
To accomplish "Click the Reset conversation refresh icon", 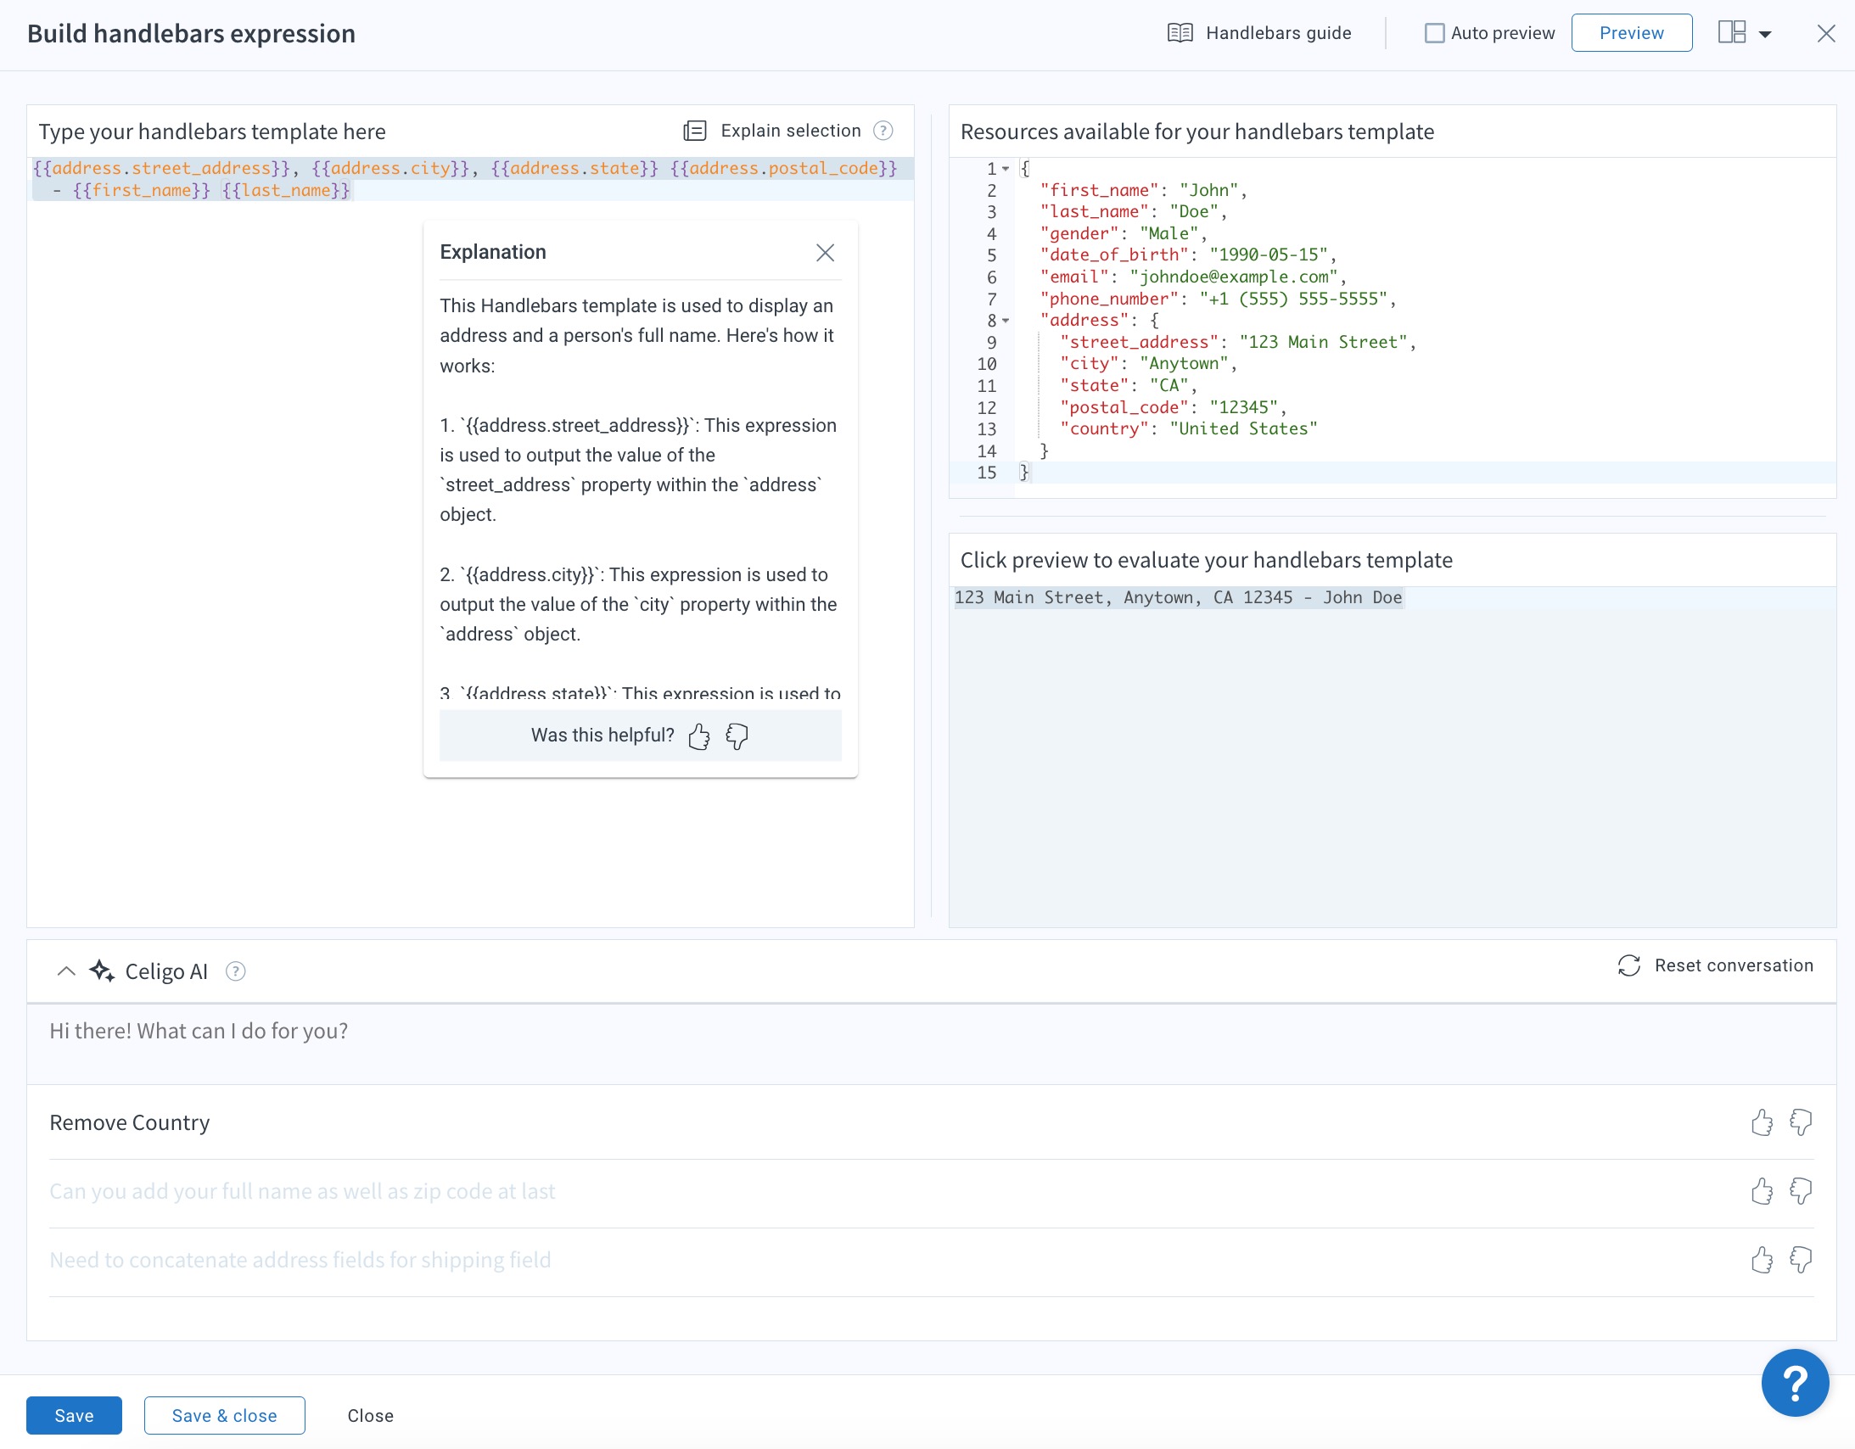I will [x=1628, y=965].
